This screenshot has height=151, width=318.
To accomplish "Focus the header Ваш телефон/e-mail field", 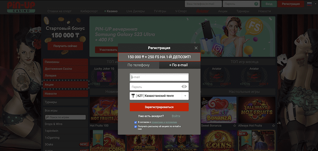I will pyautogui.click(x=204, y=4).
